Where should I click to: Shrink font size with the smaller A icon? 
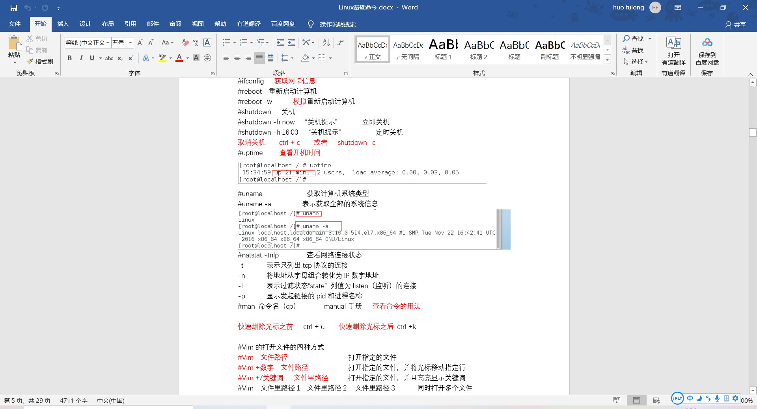point(151,43)
